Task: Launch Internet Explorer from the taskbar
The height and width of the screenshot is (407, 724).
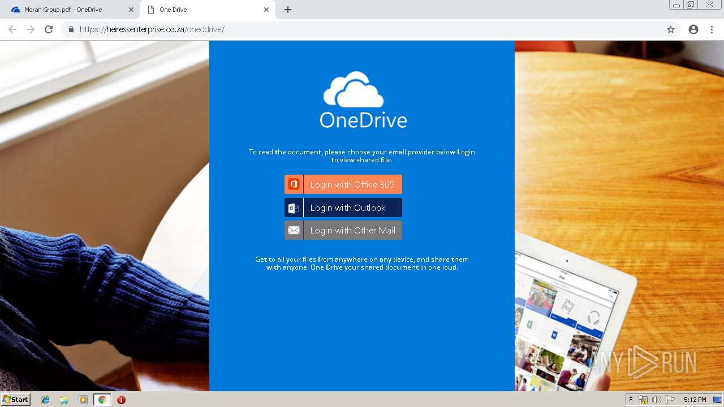Action: (45, 400)
